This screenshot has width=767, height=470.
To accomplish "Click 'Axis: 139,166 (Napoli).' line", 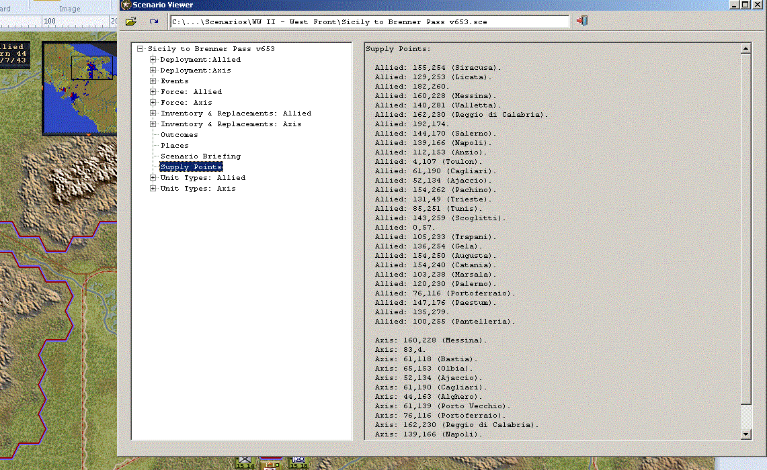I will click(428, 434).
